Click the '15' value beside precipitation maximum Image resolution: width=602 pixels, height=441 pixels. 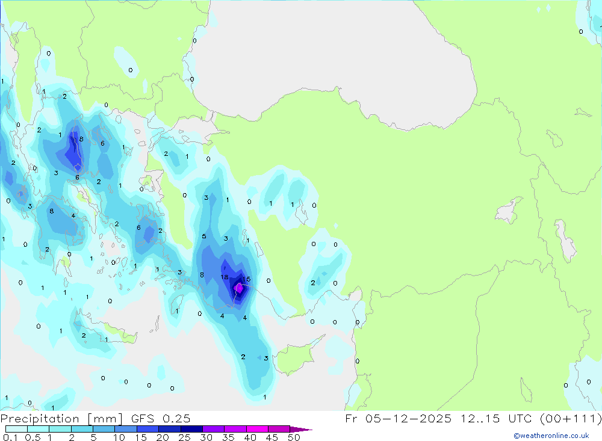coord(246,279)
